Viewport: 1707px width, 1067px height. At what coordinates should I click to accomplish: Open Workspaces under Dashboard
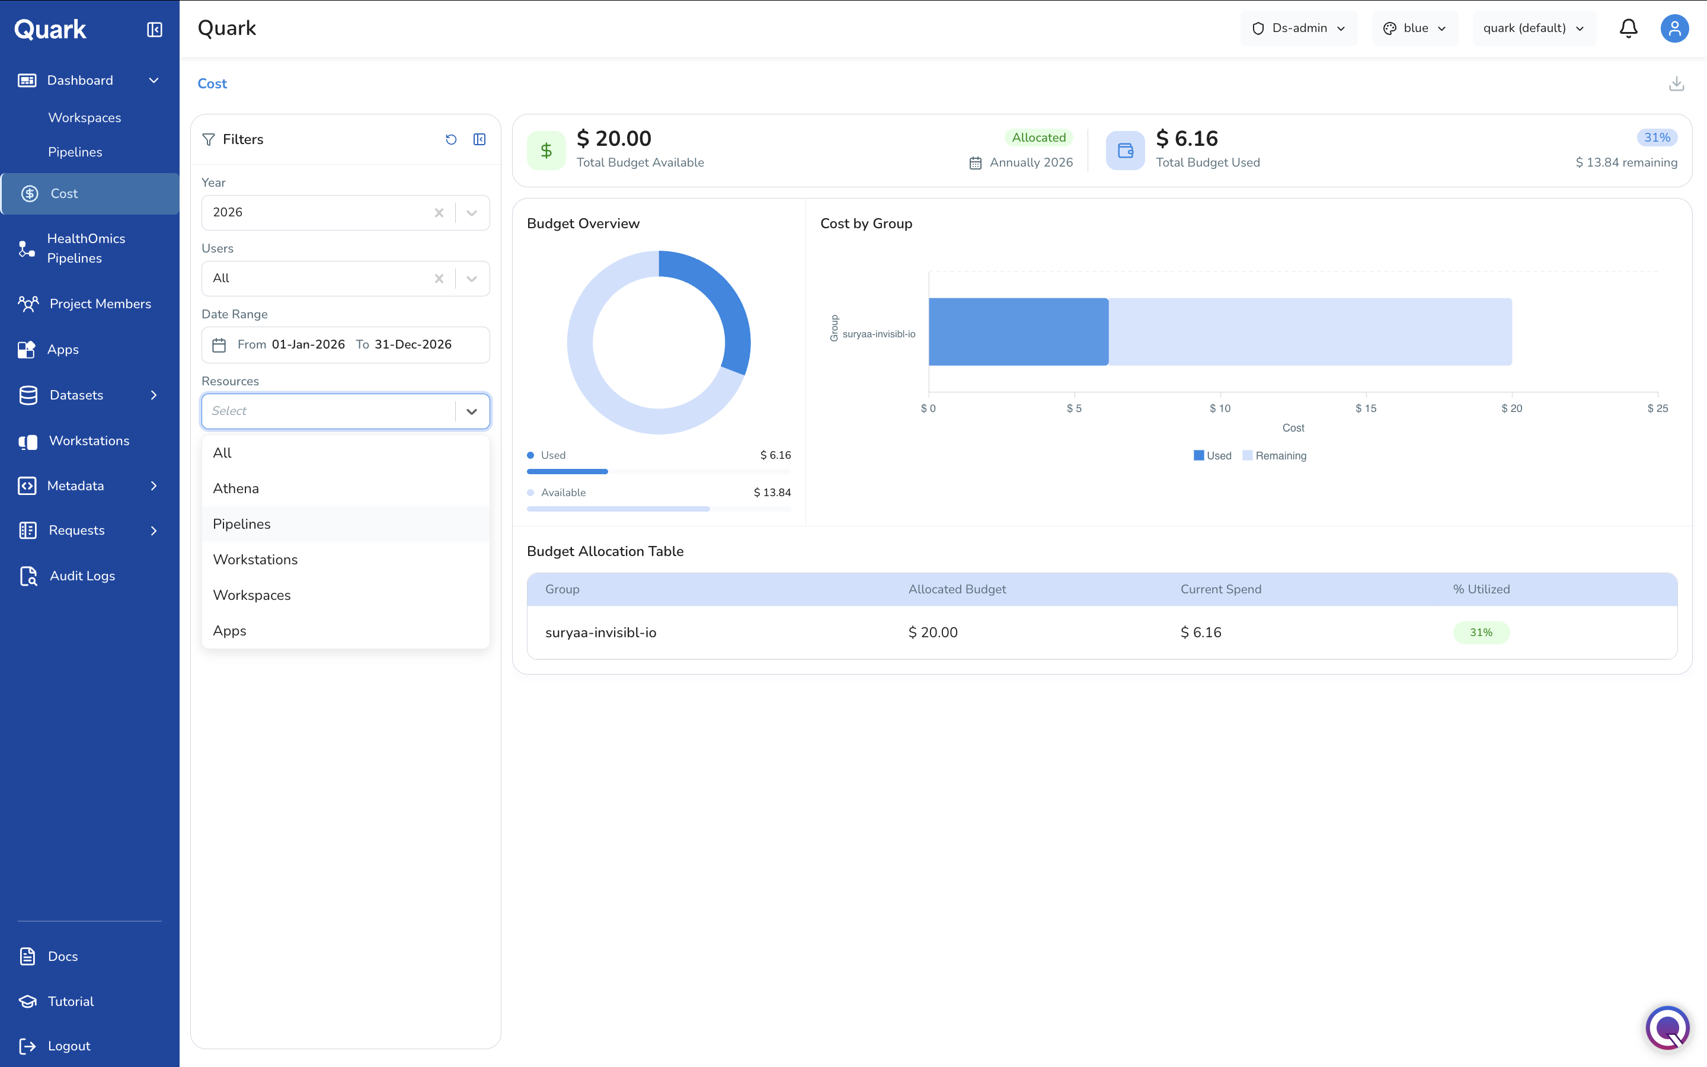coord(85,118)
